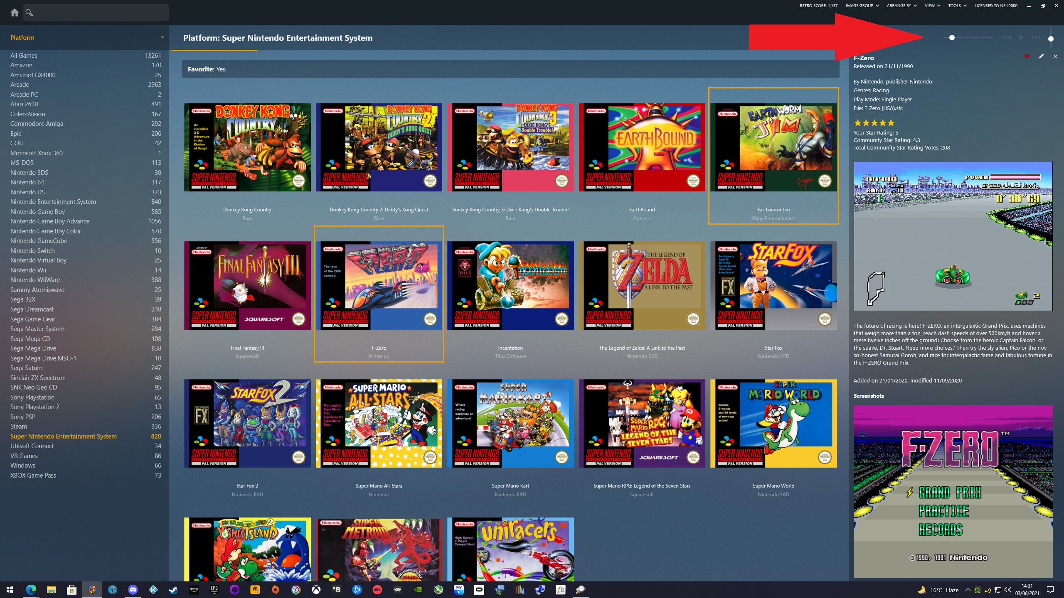
Task: Select Sega Dreamcast platform
Action: [x=85, y=309]
